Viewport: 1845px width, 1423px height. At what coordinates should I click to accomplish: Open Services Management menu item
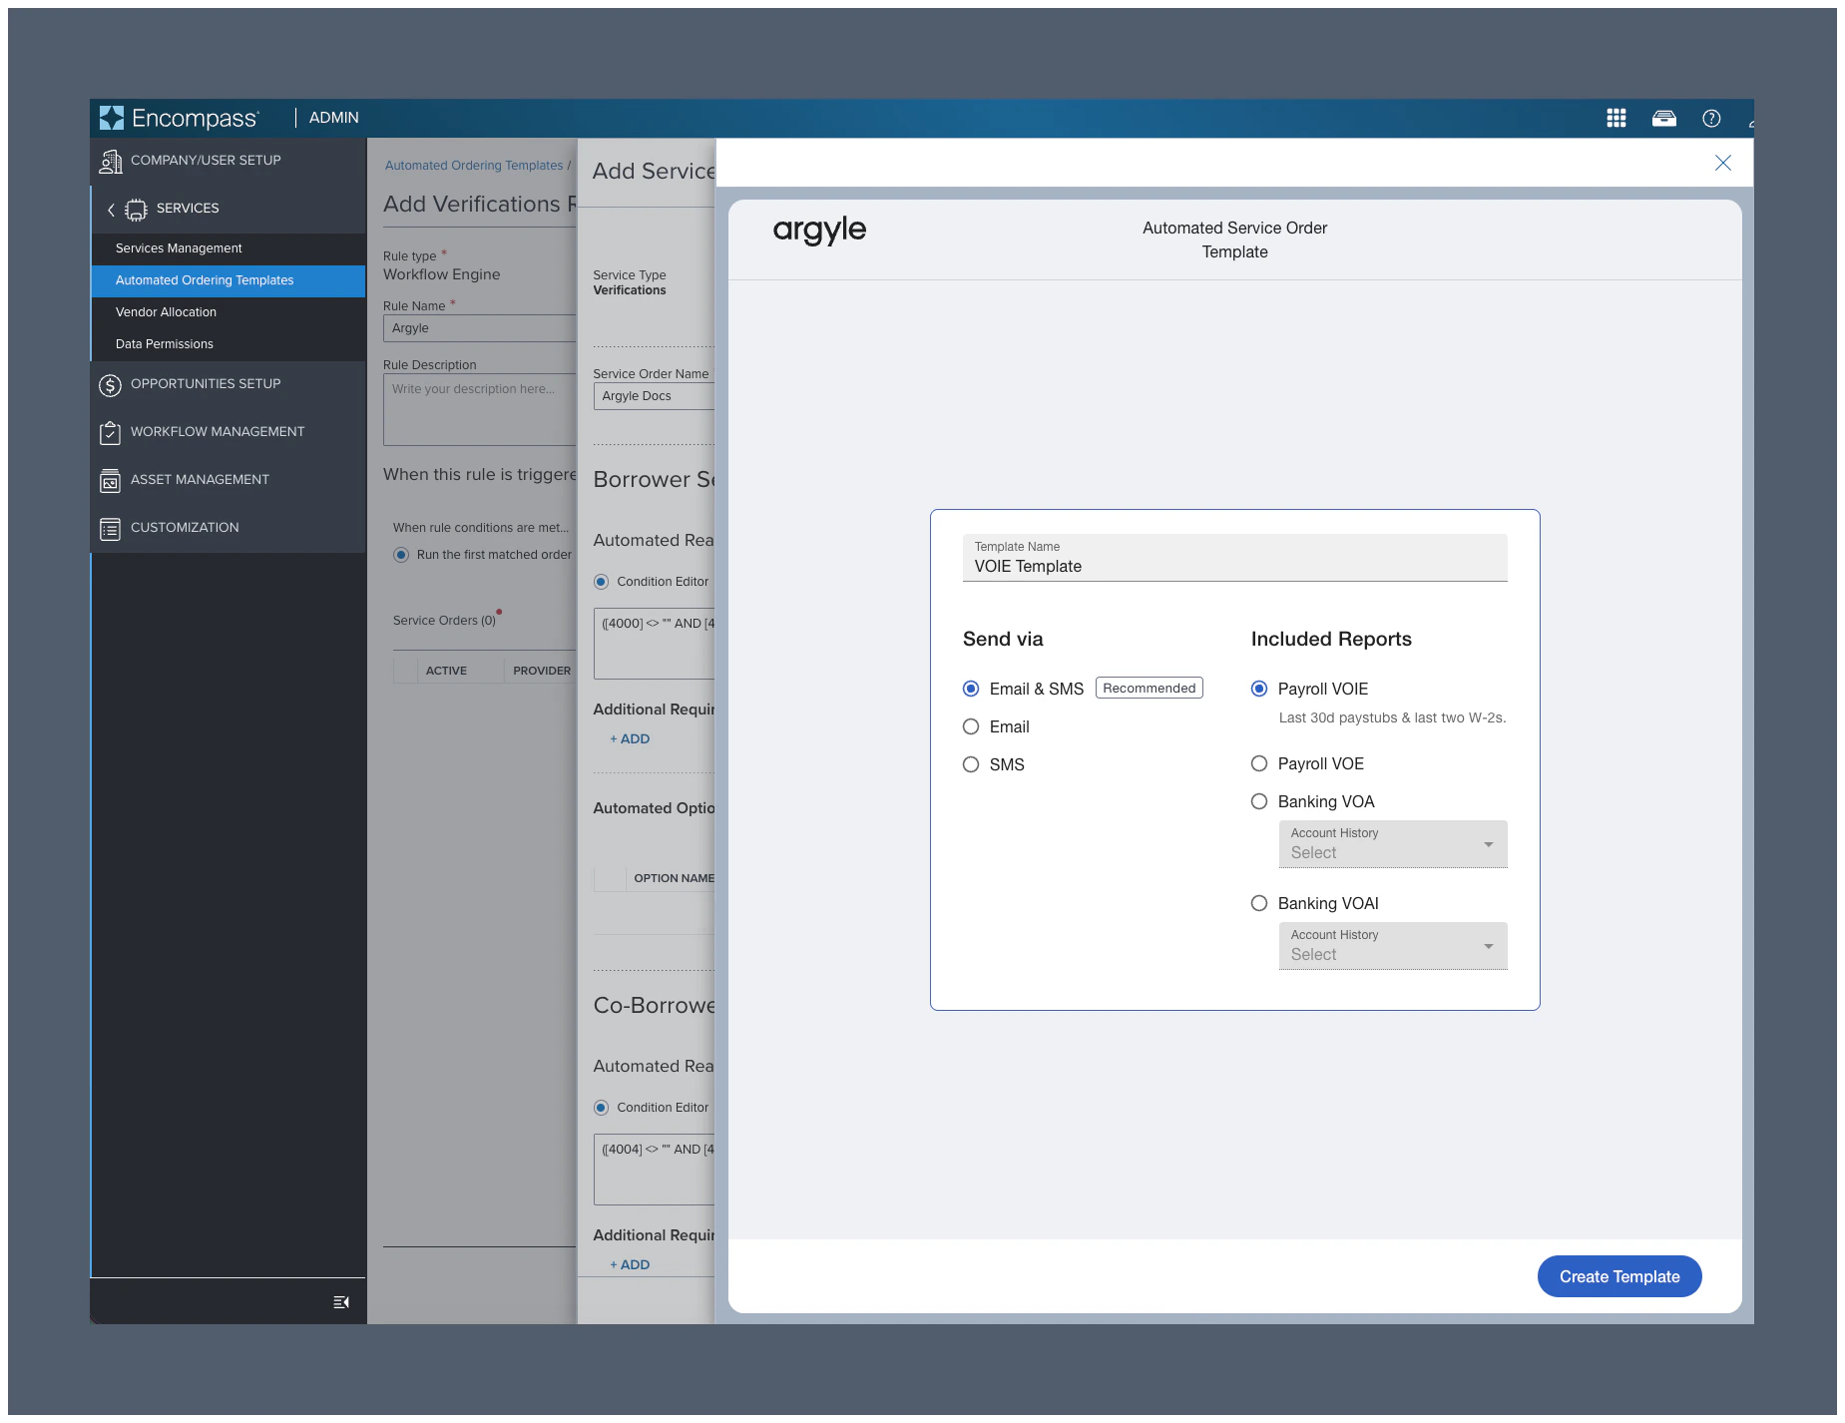pyautogui.click(x=229, y=248)
